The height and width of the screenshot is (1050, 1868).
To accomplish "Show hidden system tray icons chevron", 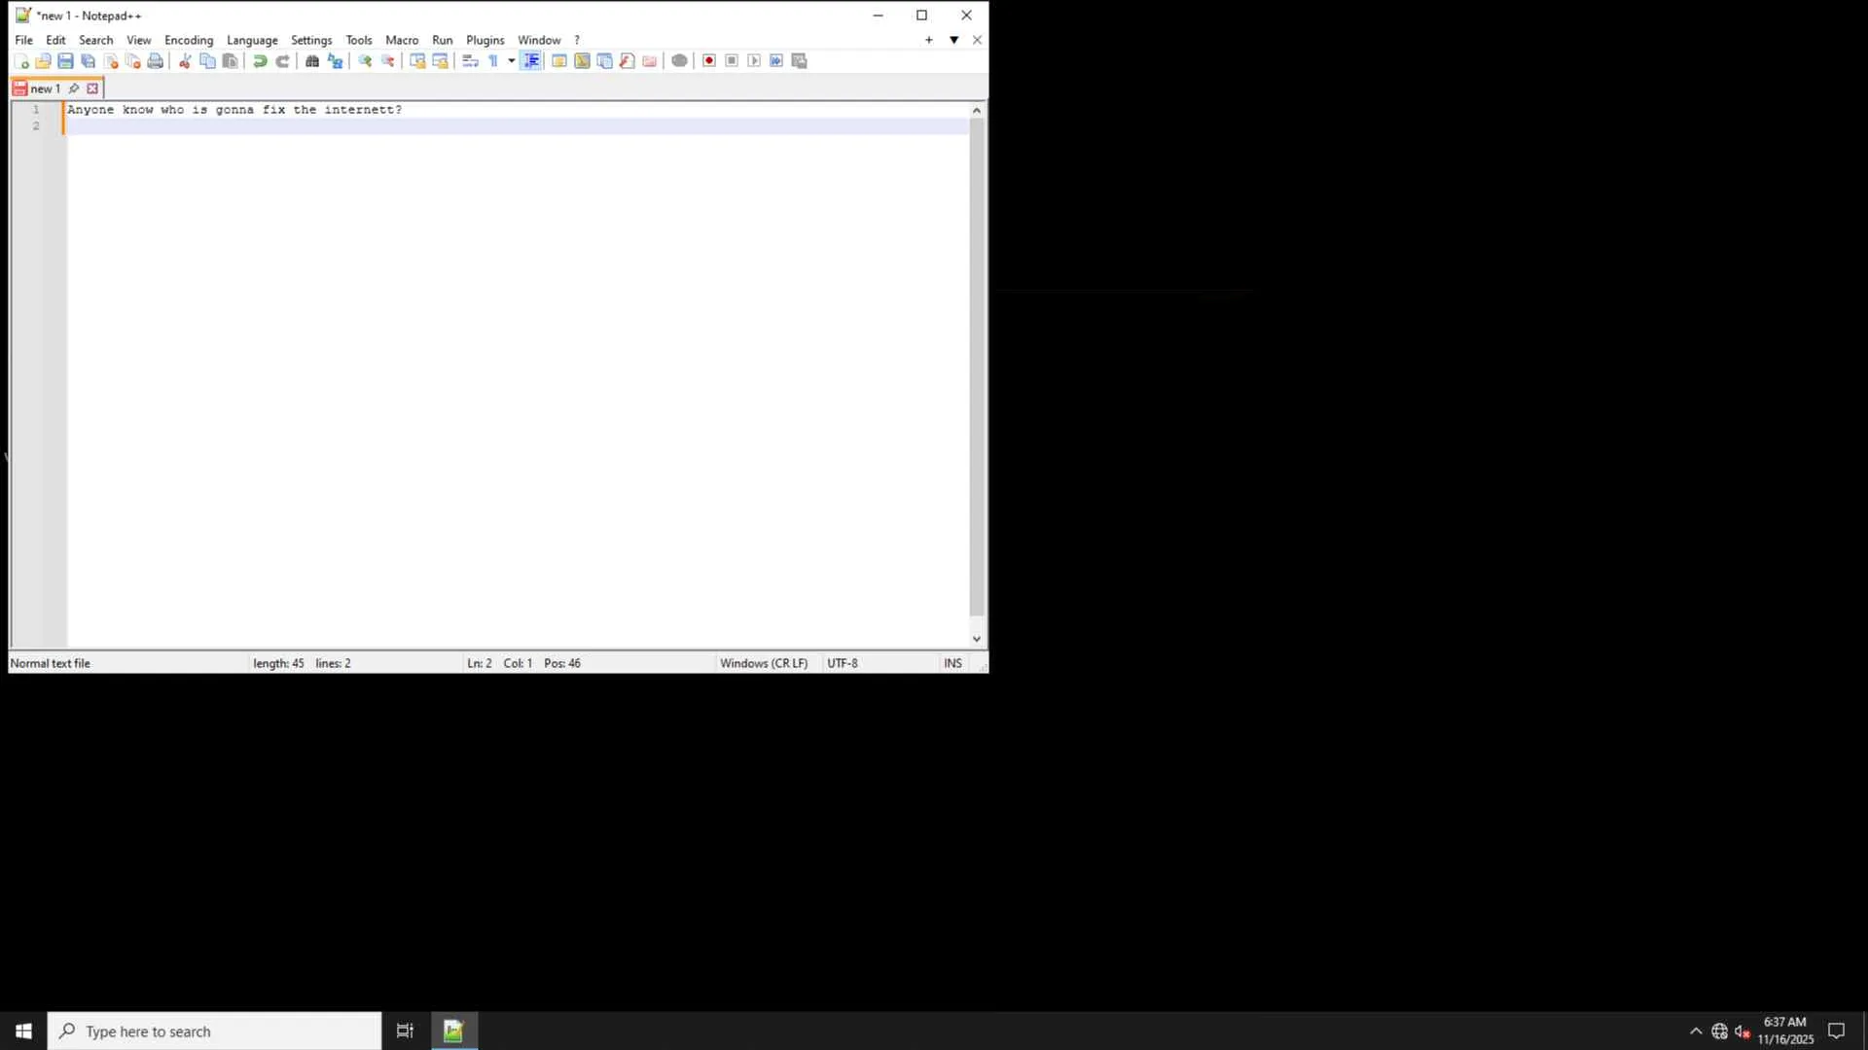I will point(1696,1032).
